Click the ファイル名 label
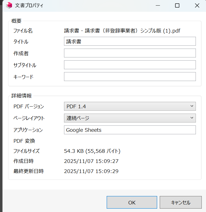The image size is (206, 212). [x=23, y=31]
